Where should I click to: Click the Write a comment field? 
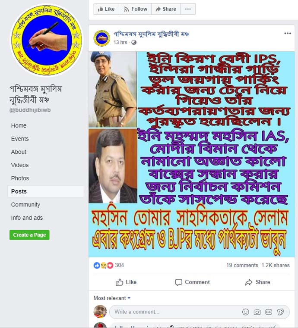click(x=175, y=312)
